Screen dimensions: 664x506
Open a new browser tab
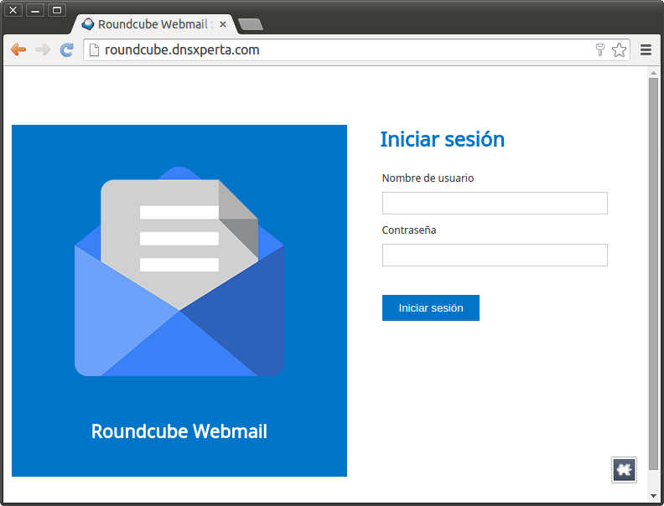click(251, 24)
